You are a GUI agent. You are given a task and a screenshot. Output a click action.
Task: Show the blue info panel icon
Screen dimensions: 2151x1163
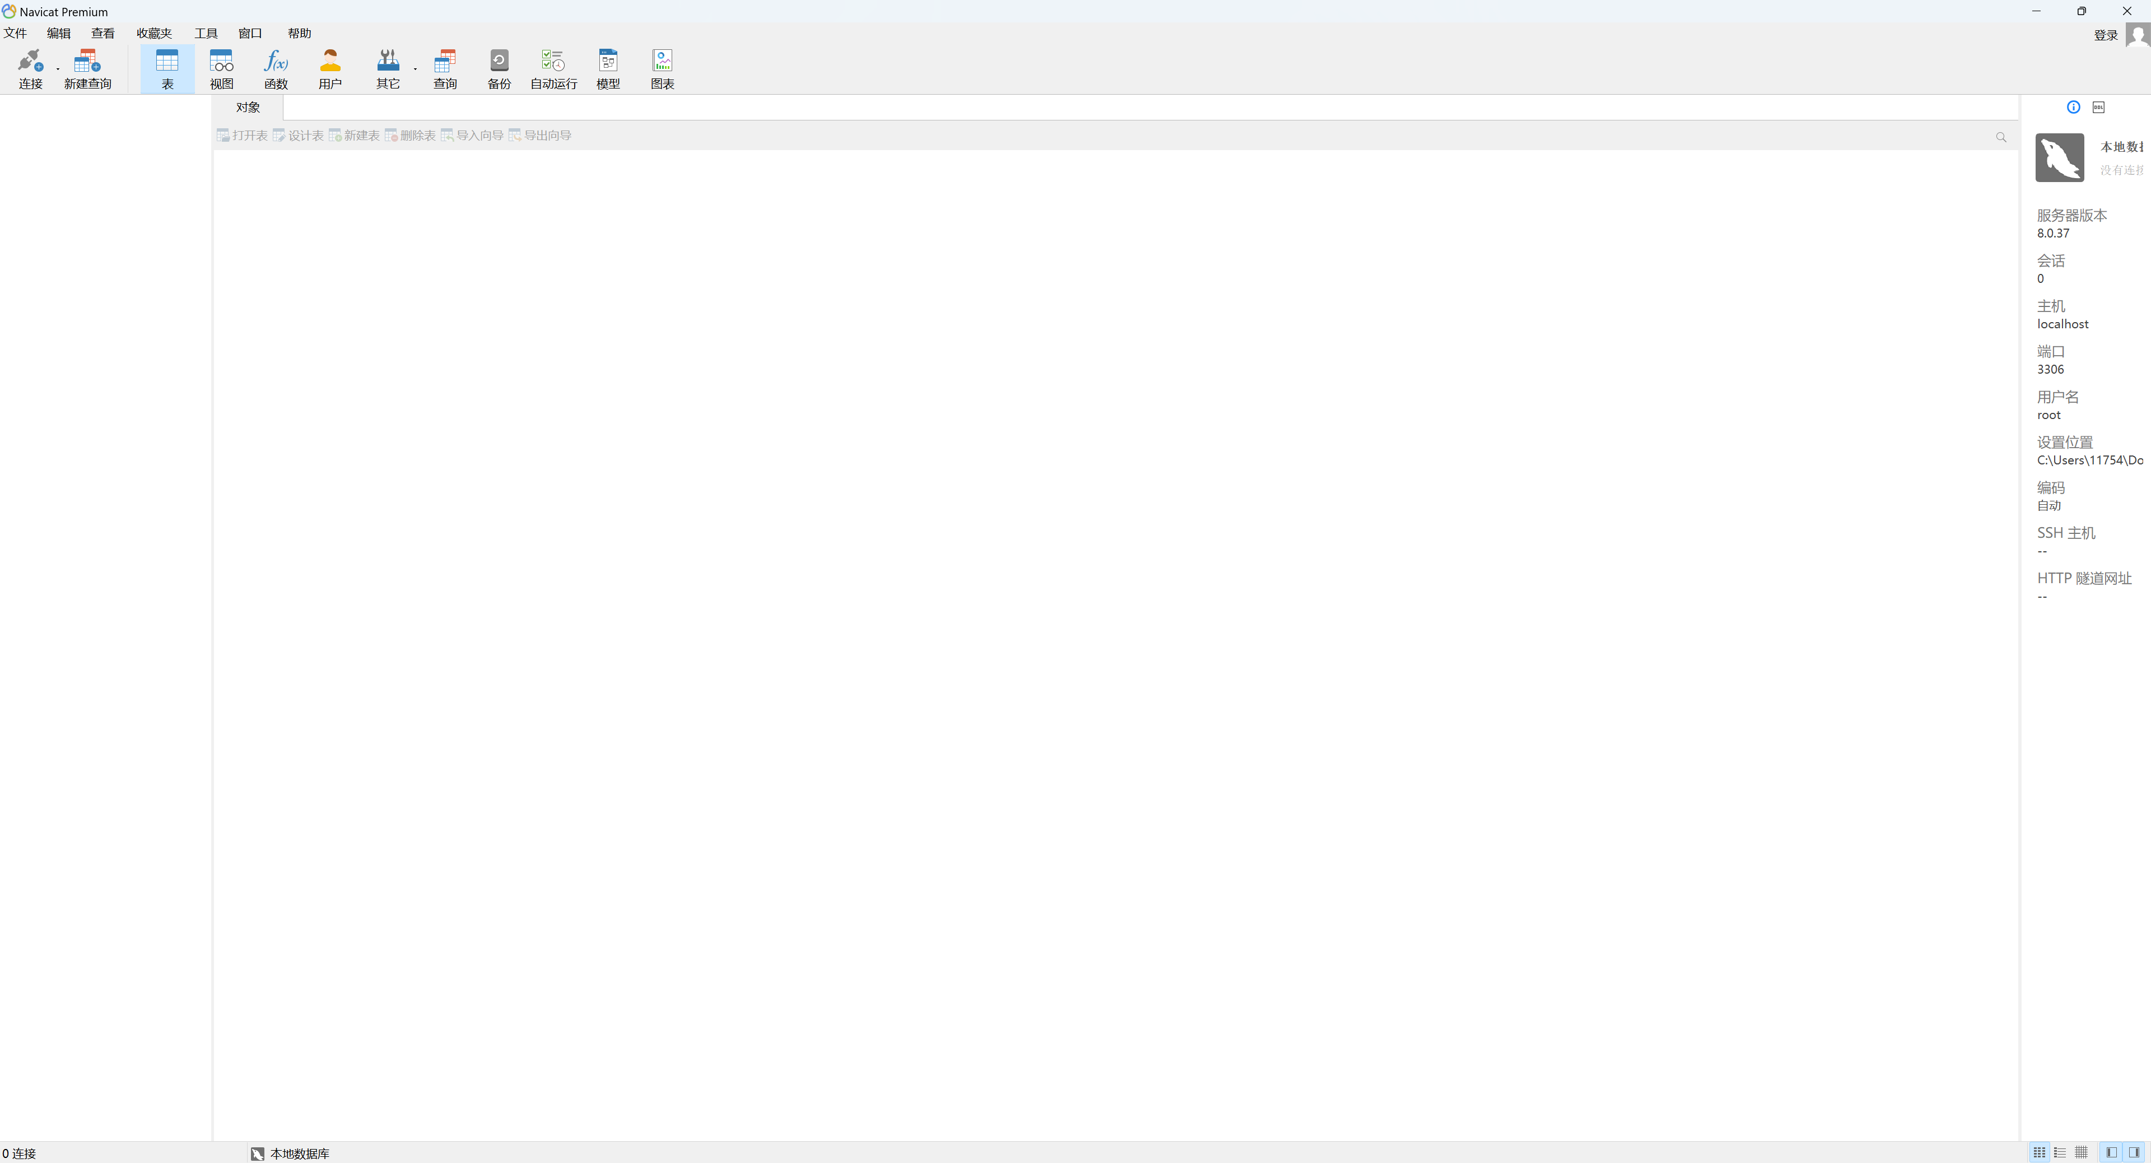click(x=2073, y=107)
